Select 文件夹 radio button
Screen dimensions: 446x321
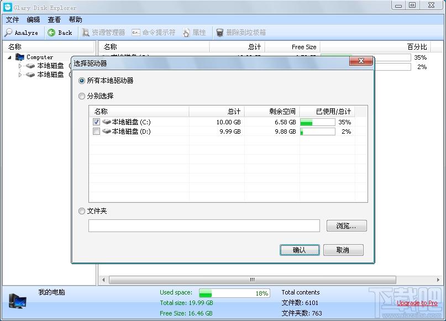point(82,211)
